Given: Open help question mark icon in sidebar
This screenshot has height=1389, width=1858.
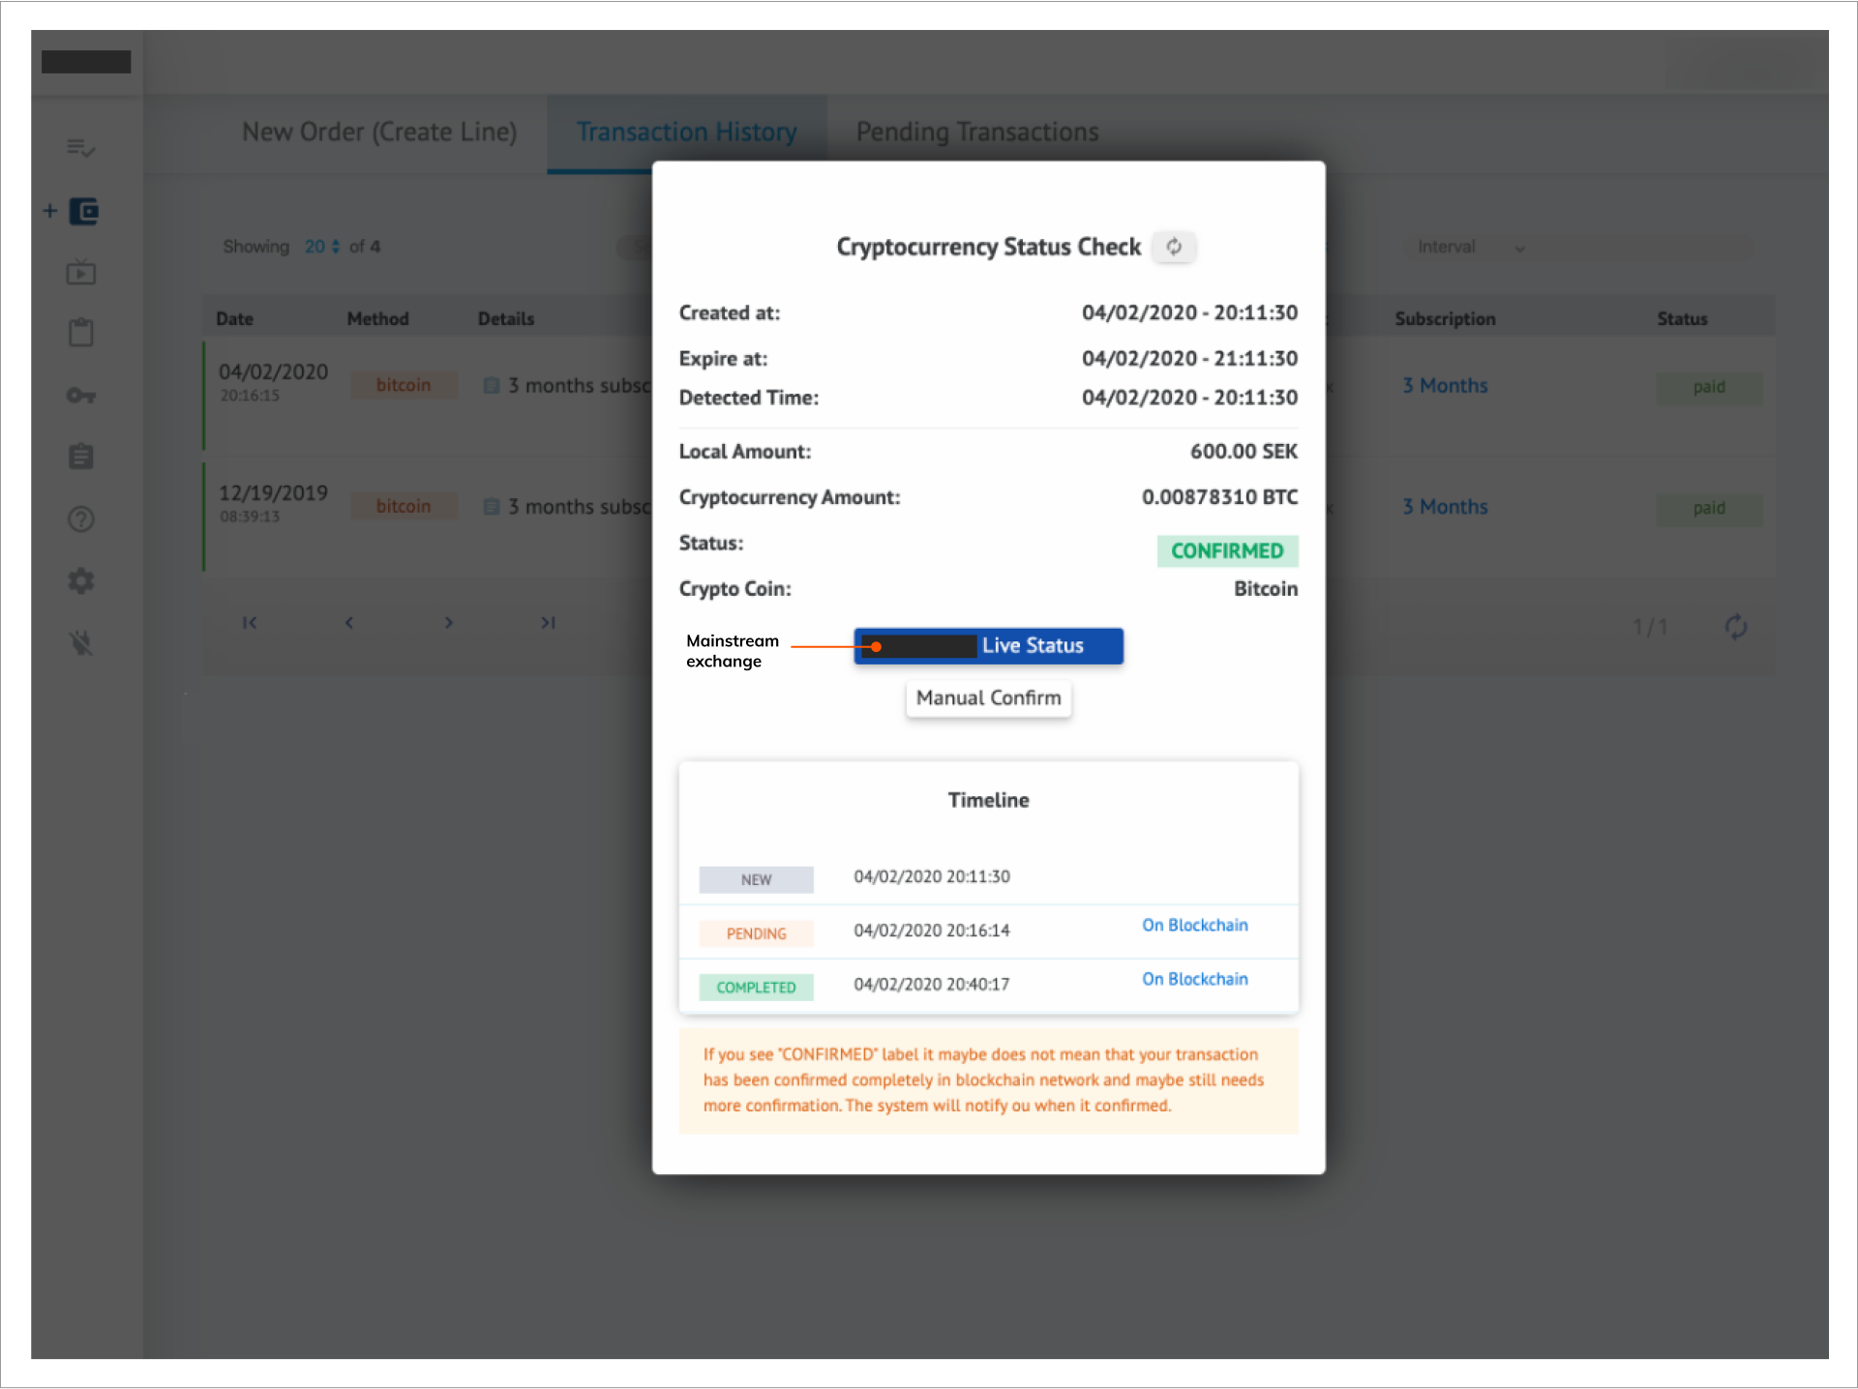Looking at the screenshot, I should coord(81,519).
